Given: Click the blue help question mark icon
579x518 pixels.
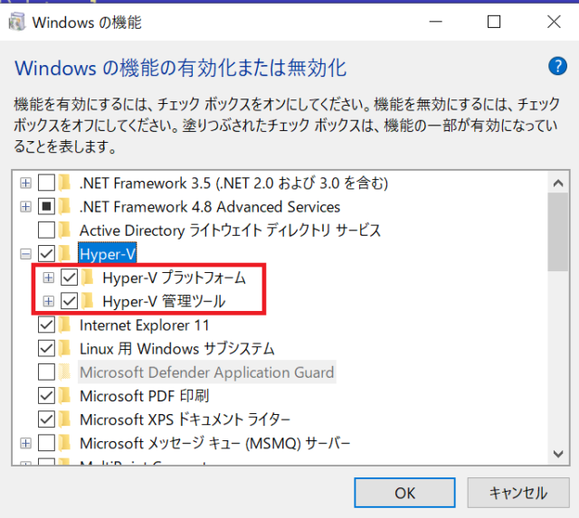Looking at the screenshot, I should click(557, 67).
